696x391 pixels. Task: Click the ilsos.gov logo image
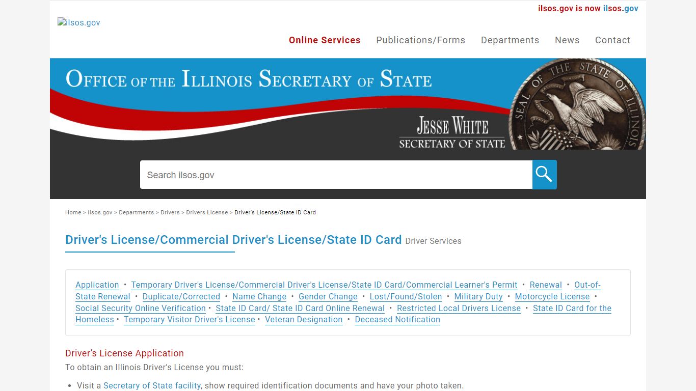[x=79, y=22]
